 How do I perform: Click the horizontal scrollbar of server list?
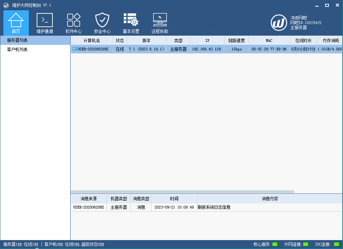coord(182,192)
